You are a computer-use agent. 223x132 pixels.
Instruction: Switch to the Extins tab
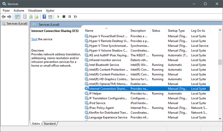point(36,124)
